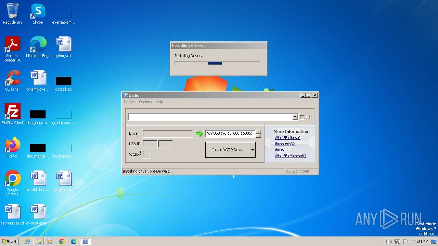The height and width of the screenshot is (246, 438).
Task: Launch Firefox from the desktop
Action: tap(12, 148)
